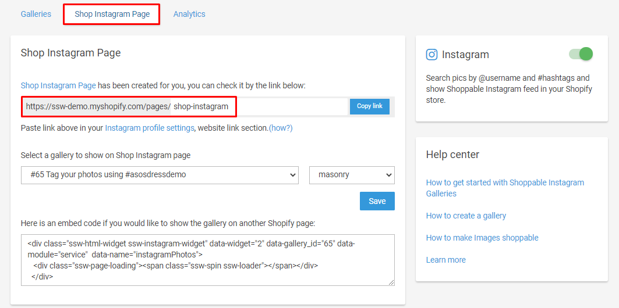Viewport: 619px width, 308px height.
Task: Open the Galleries tab
Action: click(x=36, y=14)
